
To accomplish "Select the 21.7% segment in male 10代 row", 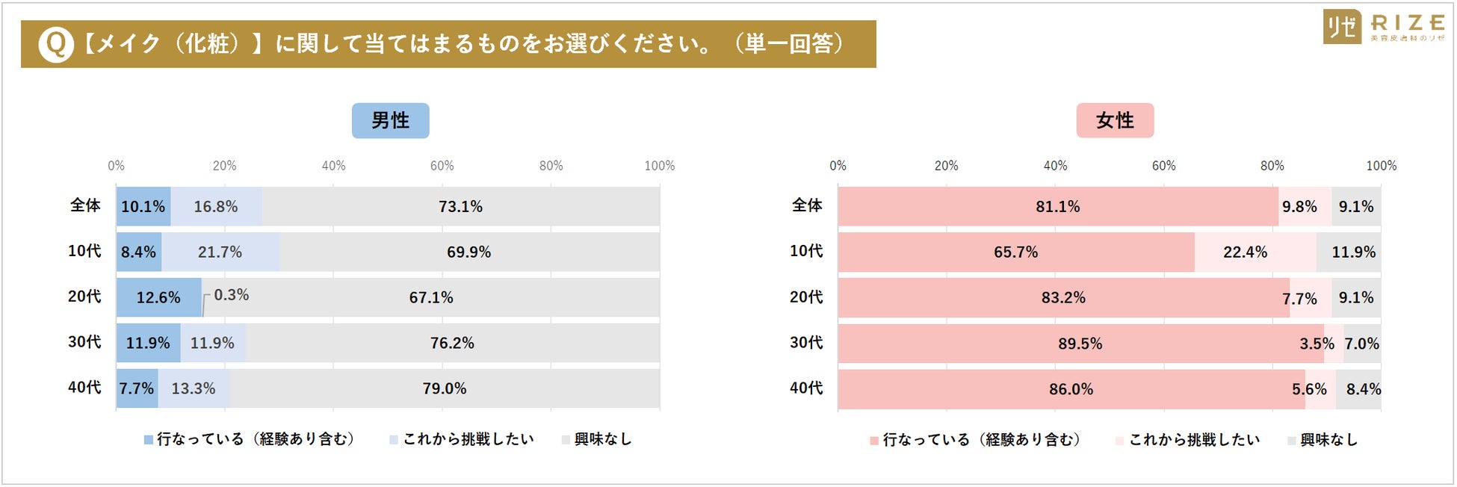I will click(220, 252).
